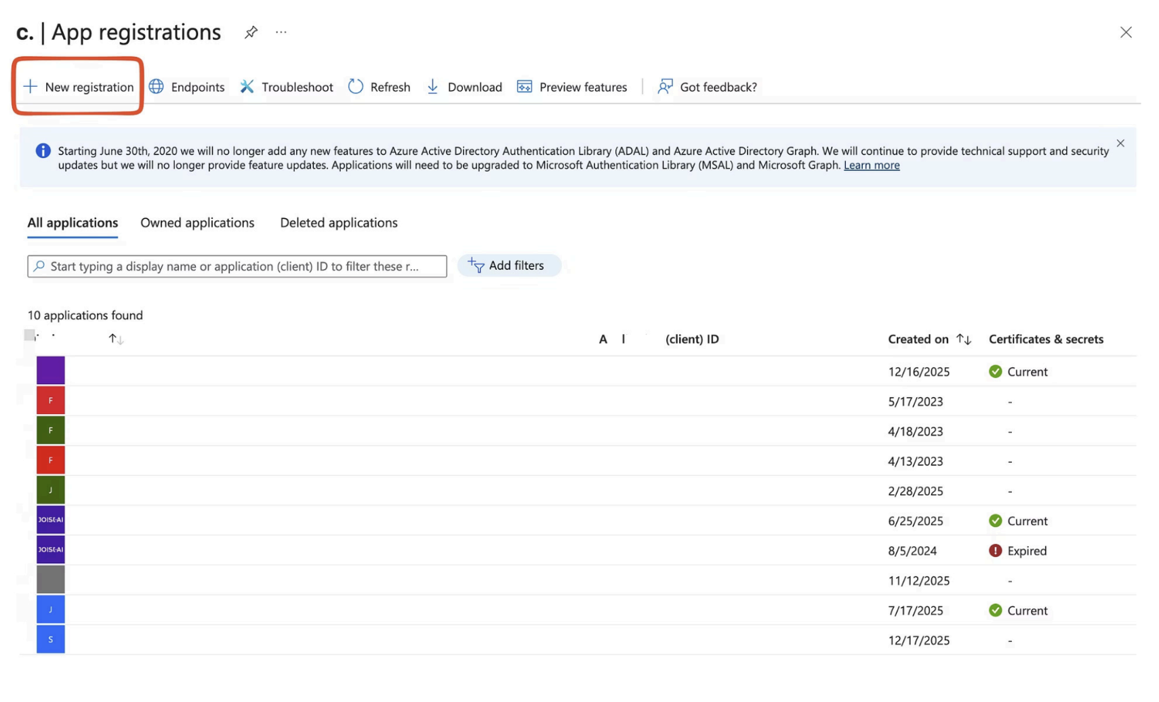Screen dimensions: 1159x702
Task: Click the "10 applications found" count text
Action: click(85, 315)
